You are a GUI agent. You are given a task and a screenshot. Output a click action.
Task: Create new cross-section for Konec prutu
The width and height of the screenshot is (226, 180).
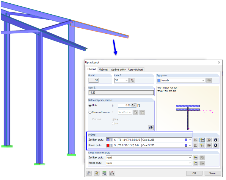[202, 145]
